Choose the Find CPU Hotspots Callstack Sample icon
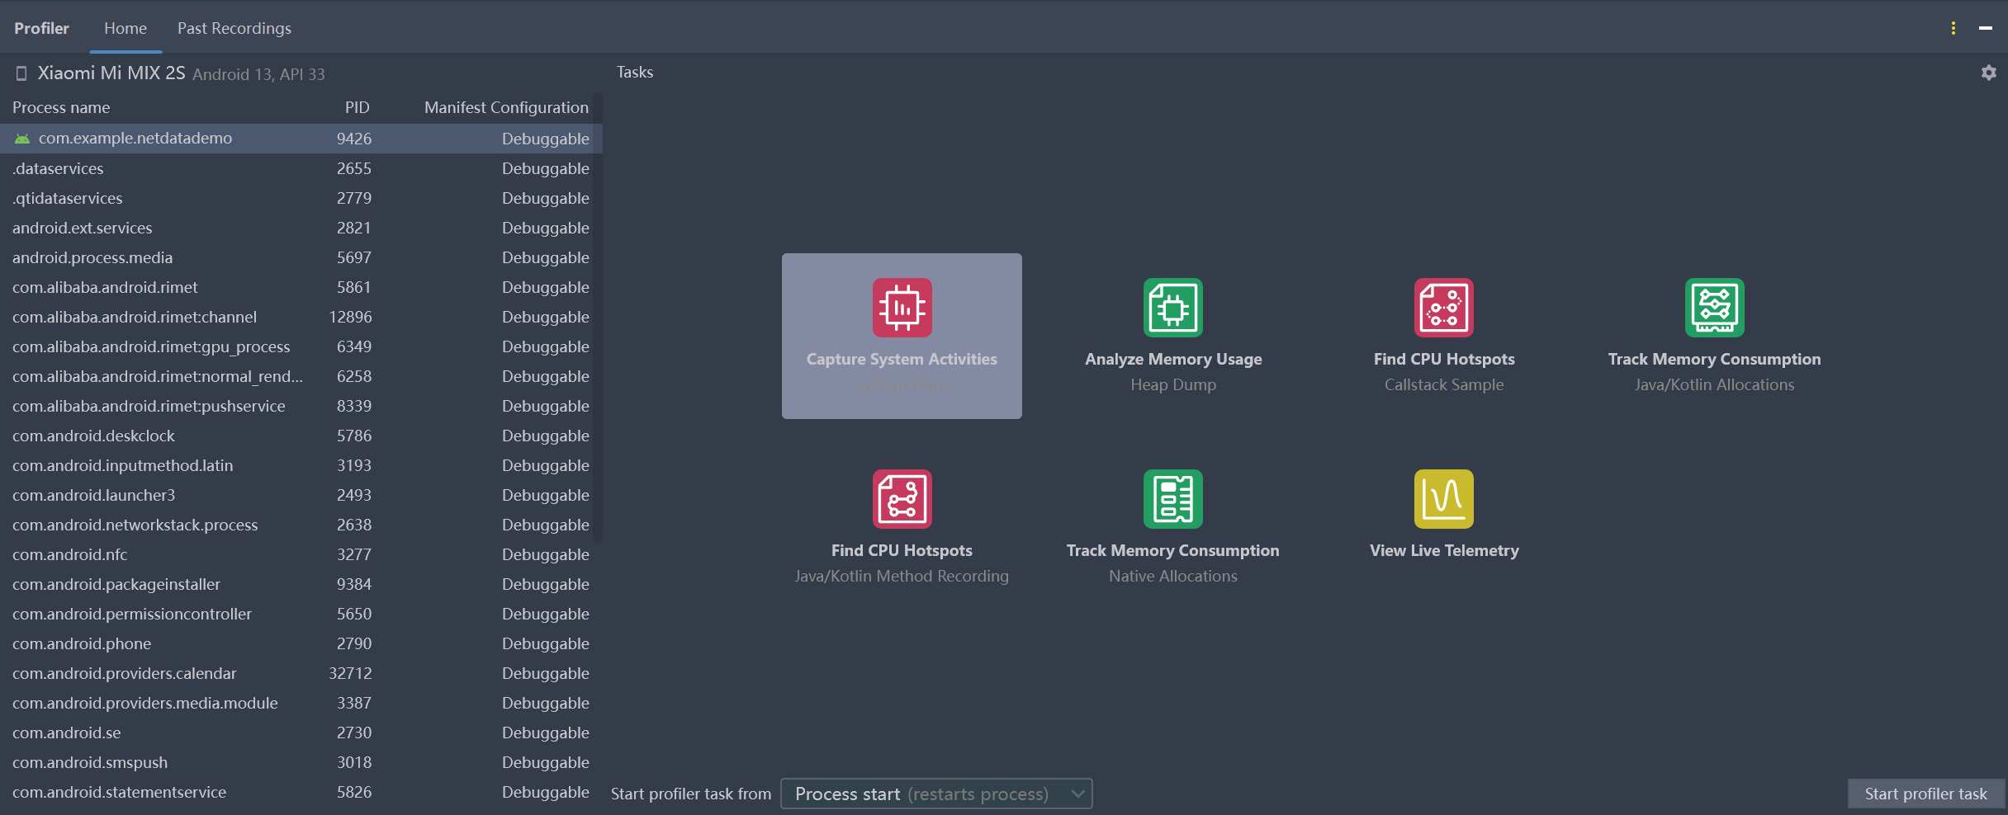This screenshot has height=815, width=2008. [x=1443, y=307]
